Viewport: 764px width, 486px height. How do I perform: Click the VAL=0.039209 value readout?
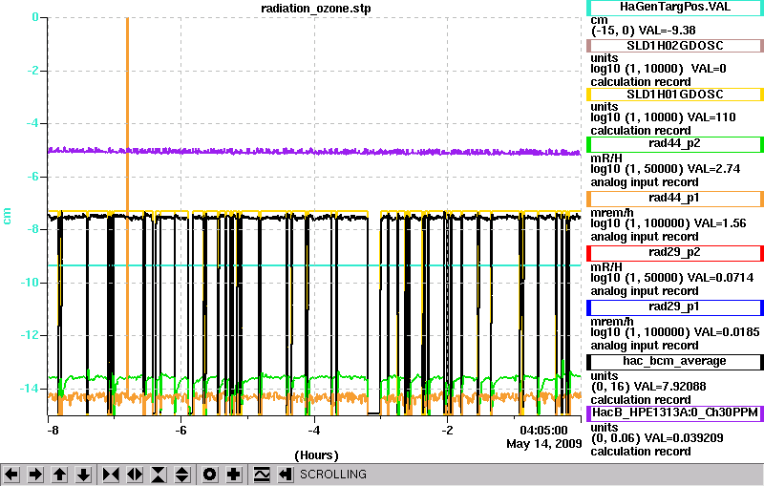684,438
